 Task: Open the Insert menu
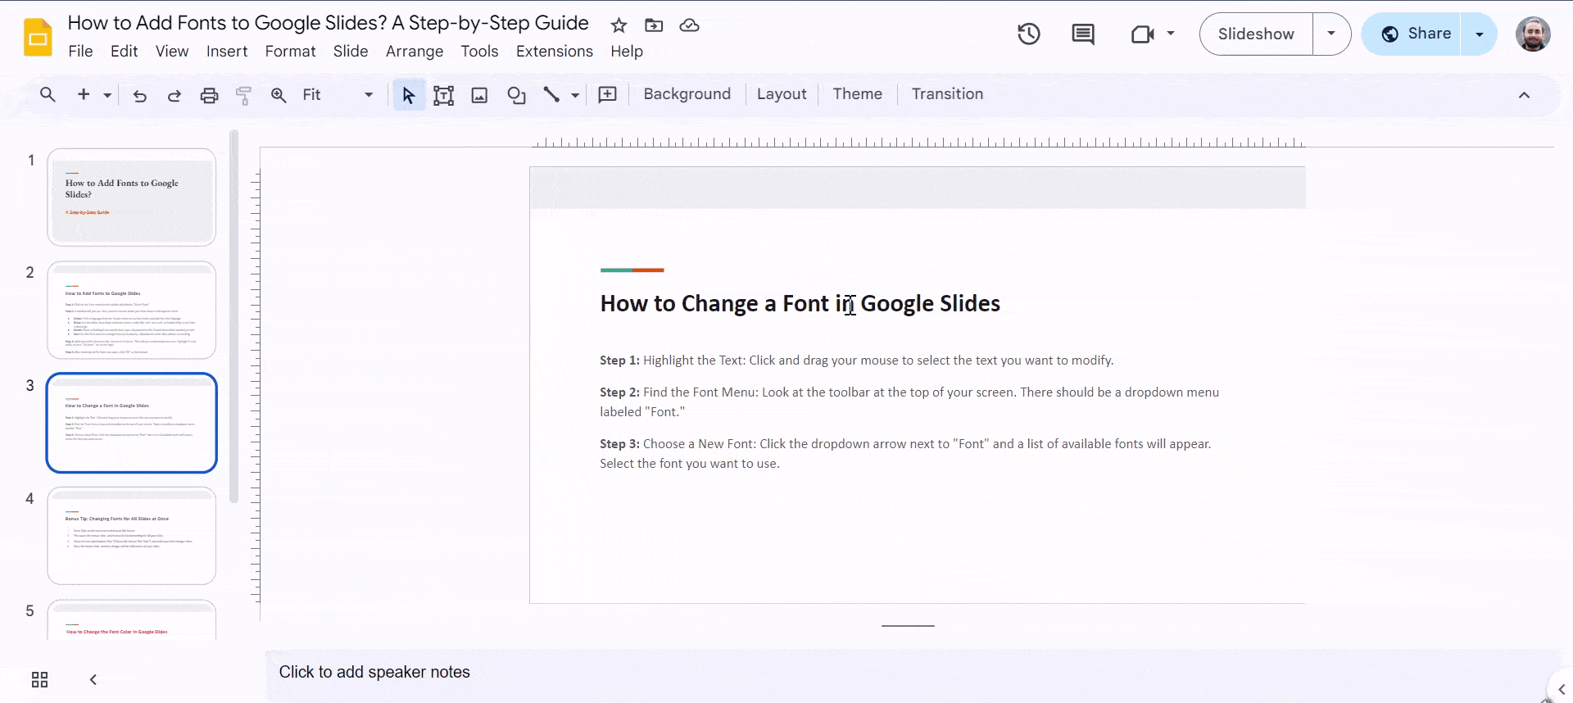click(x=226, y=51)
